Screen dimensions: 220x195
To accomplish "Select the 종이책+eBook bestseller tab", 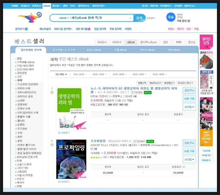I will [x=148, y=42].
